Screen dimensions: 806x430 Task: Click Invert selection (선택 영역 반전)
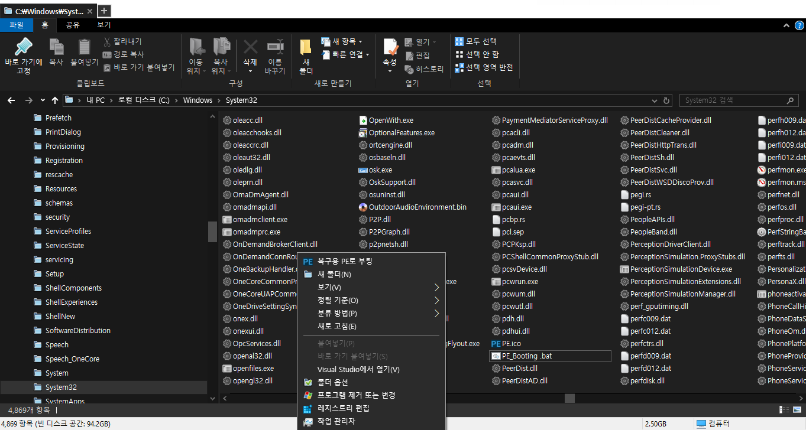(x=484, y=67)
